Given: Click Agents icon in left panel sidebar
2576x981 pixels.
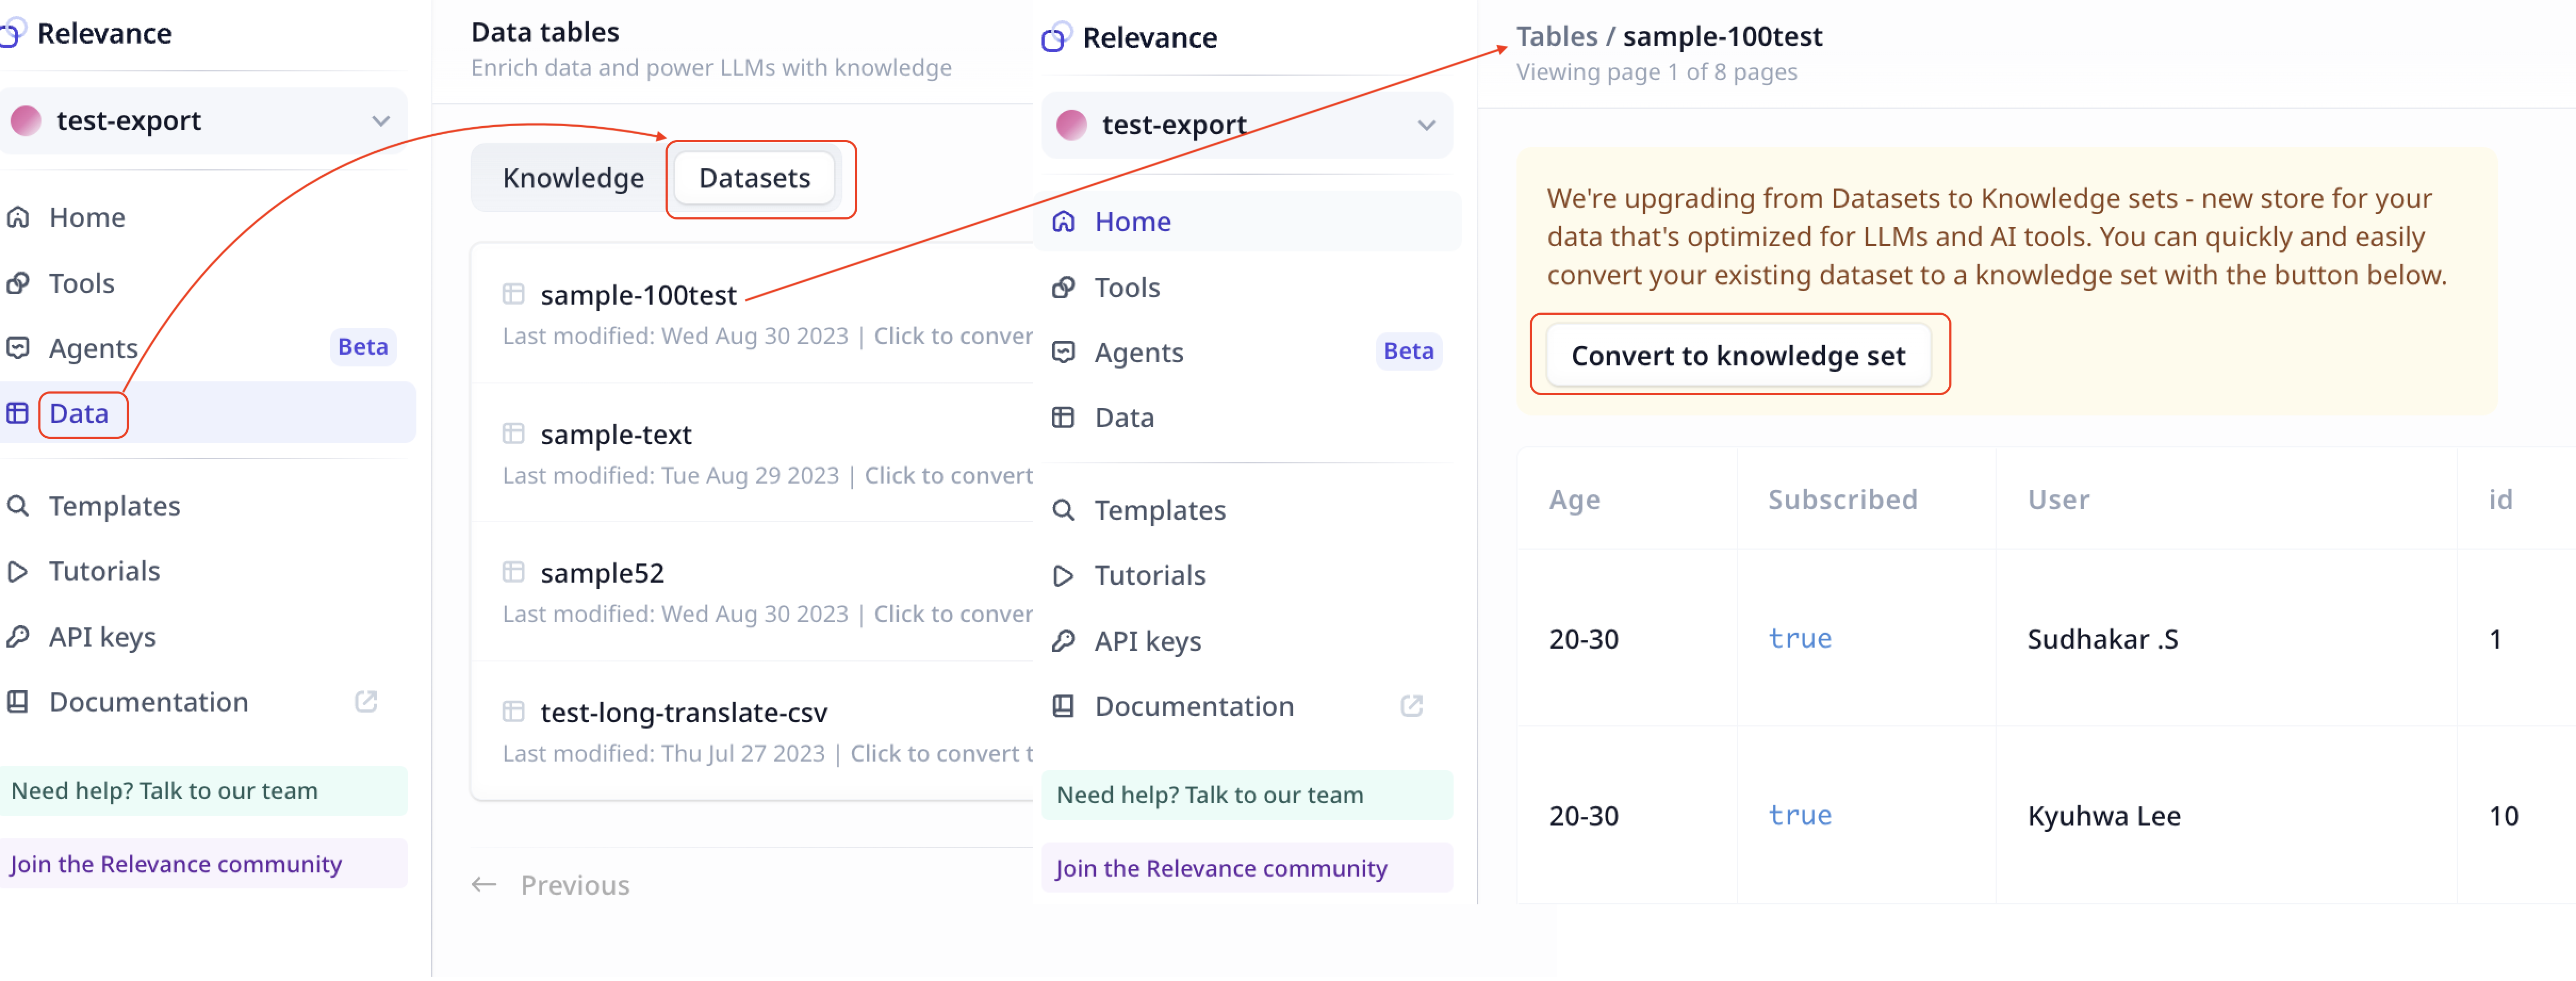Looking at the screenshot, I should [x=18, y=348].
